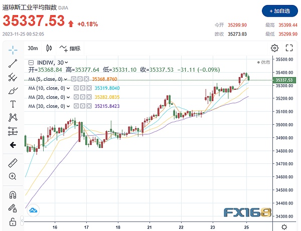Open candlestick chart style selector

pos(49,49)
